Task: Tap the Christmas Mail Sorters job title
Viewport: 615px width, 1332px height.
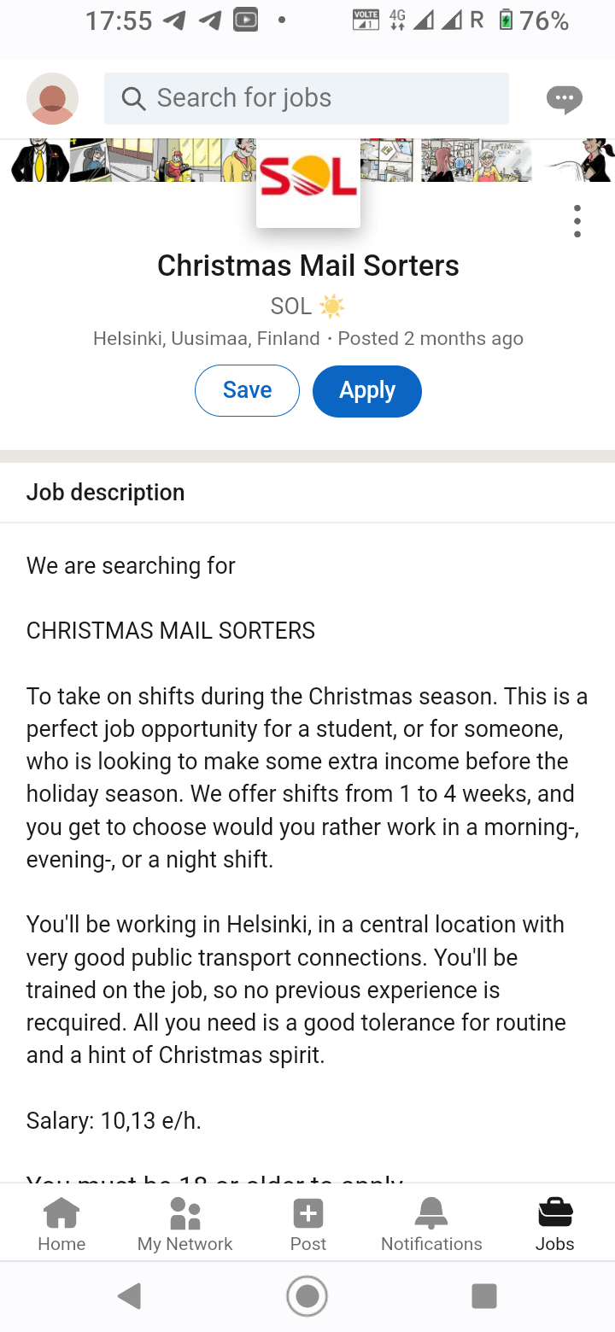Action: (x=308, y=266)
